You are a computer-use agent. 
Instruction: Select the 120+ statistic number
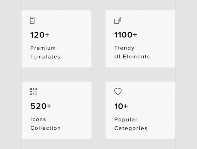pyautogui.click(x=40, y=35)
